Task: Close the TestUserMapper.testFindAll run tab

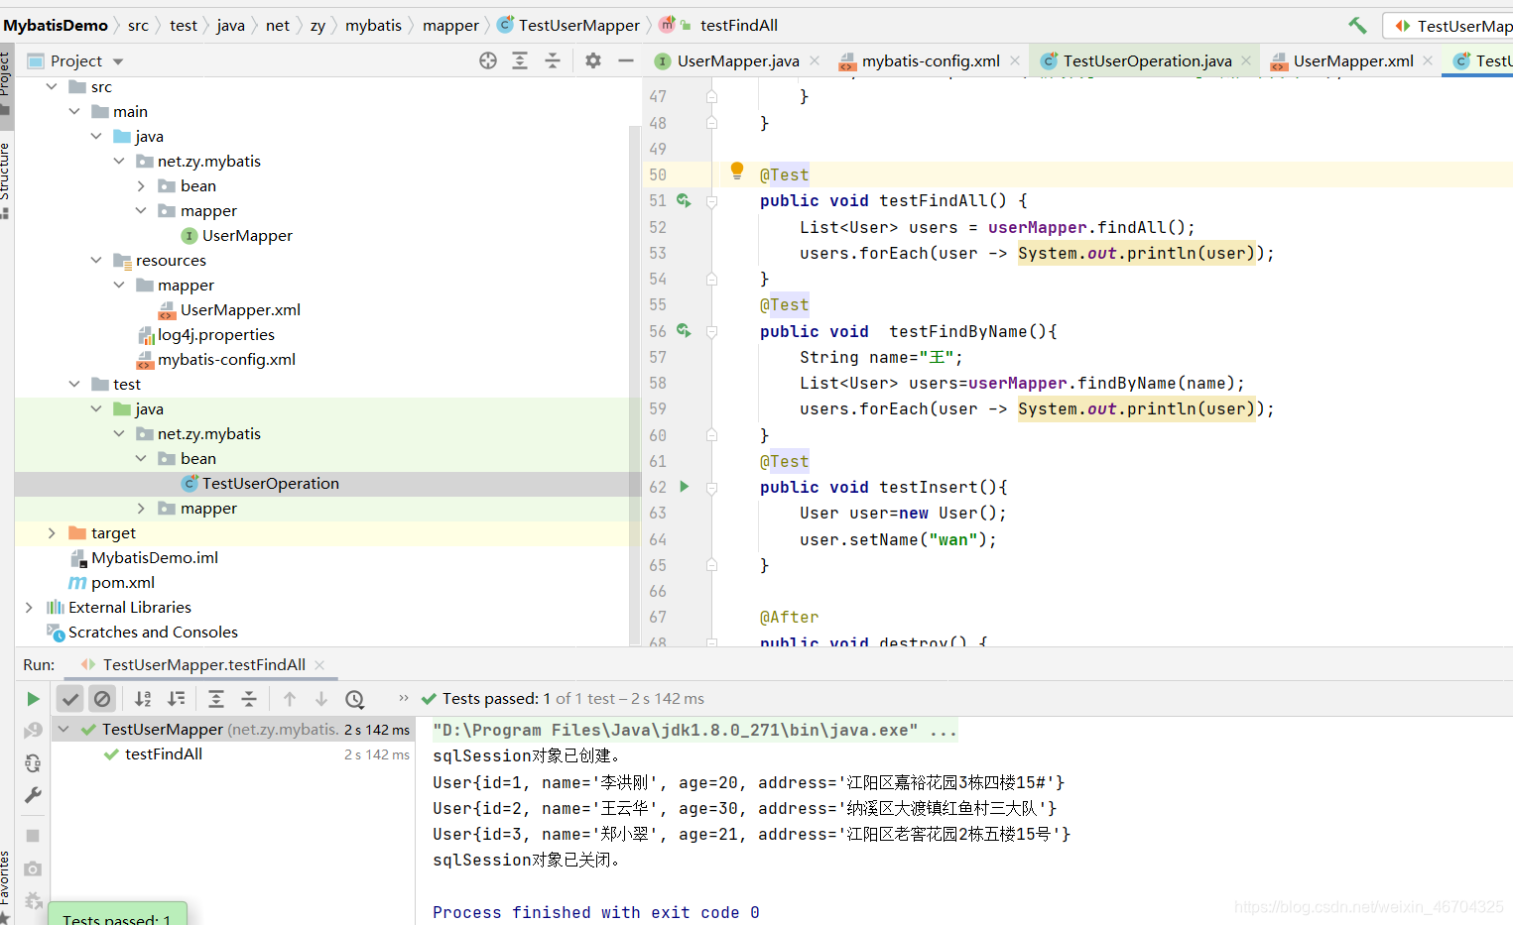Action: pos(319,664)
